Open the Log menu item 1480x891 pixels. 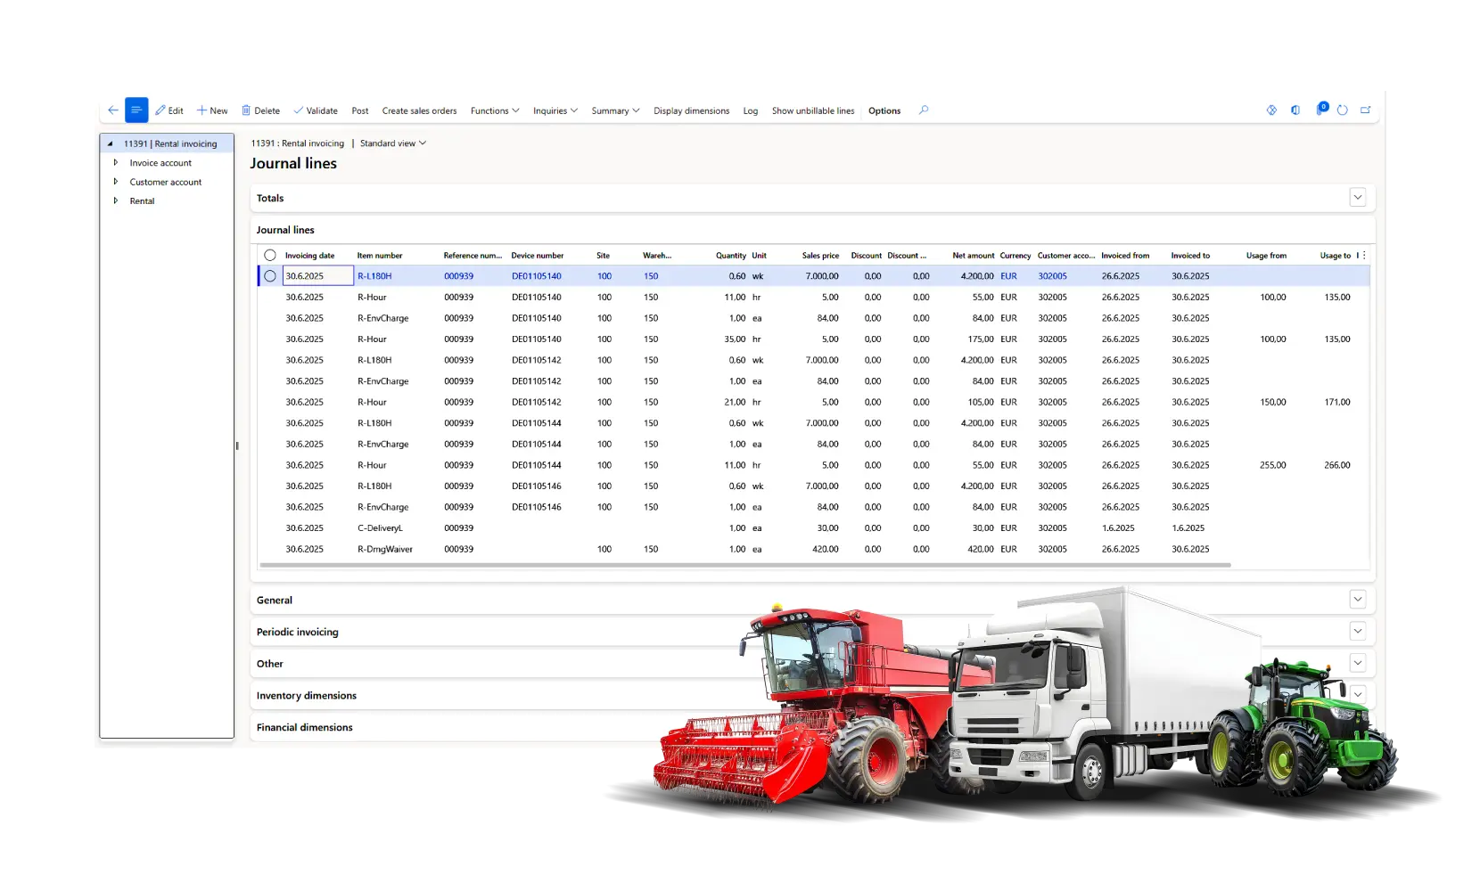(751, 110)
